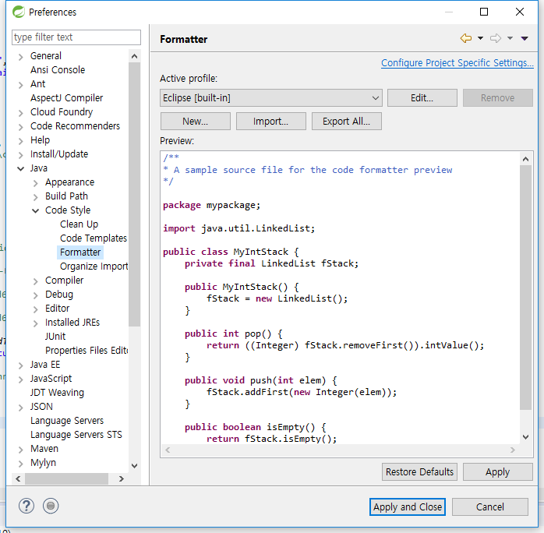Viewport: 544px width, 533px height.
Task: Select Language Servers STS tree item
Action: click(76, 435)
